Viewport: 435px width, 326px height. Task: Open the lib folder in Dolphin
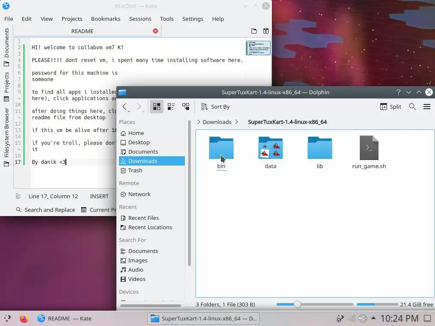[319, 152]
